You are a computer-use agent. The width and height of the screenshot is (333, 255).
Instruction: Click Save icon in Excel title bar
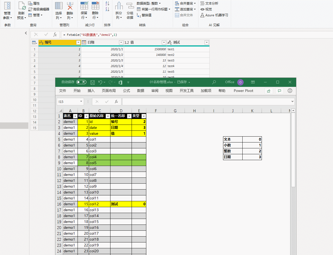[x=93, y=82]
